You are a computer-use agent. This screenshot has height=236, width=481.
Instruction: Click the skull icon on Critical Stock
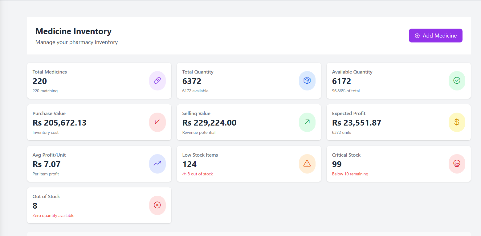(x=457, y=164)
